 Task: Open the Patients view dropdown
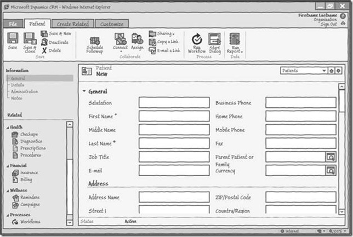tap(324, 71)
